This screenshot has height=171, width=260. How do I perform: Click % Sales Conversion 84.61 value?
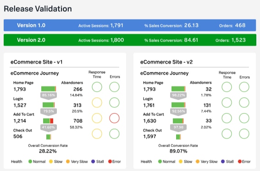(191, 40)
